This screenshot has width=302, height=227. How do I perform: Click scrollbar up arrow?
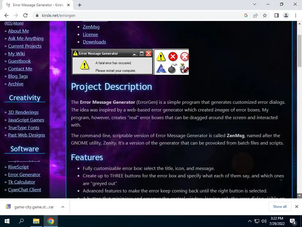pos(299,24)
